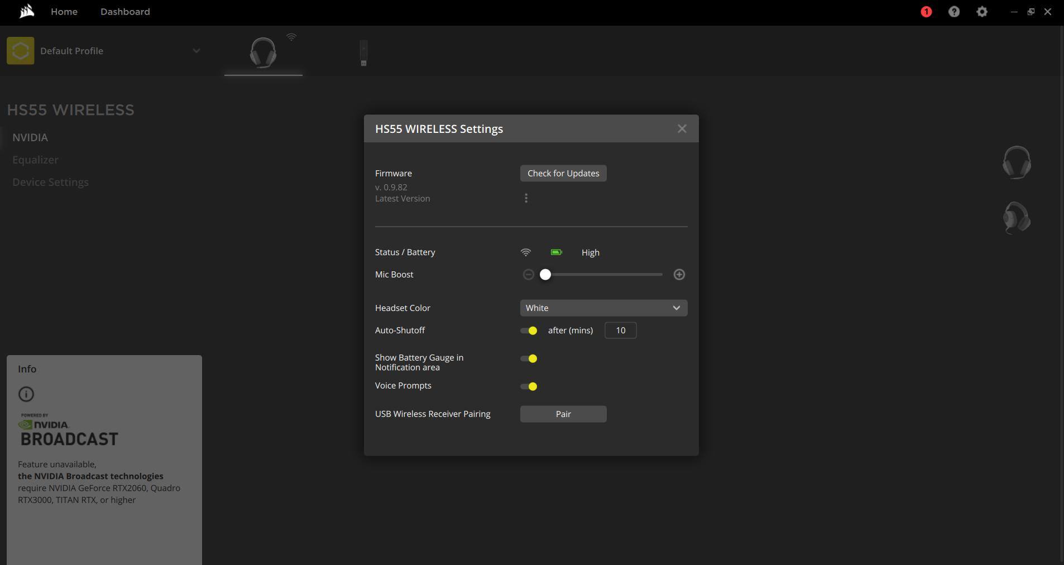Screen dimensions: 1064x565
Task: Click the Info circle icon in the Info panel
Action: (x=26, y=394)
